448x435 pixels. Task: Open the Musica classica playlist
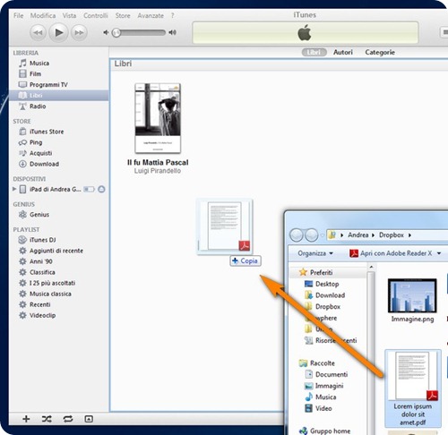point(50,294)
